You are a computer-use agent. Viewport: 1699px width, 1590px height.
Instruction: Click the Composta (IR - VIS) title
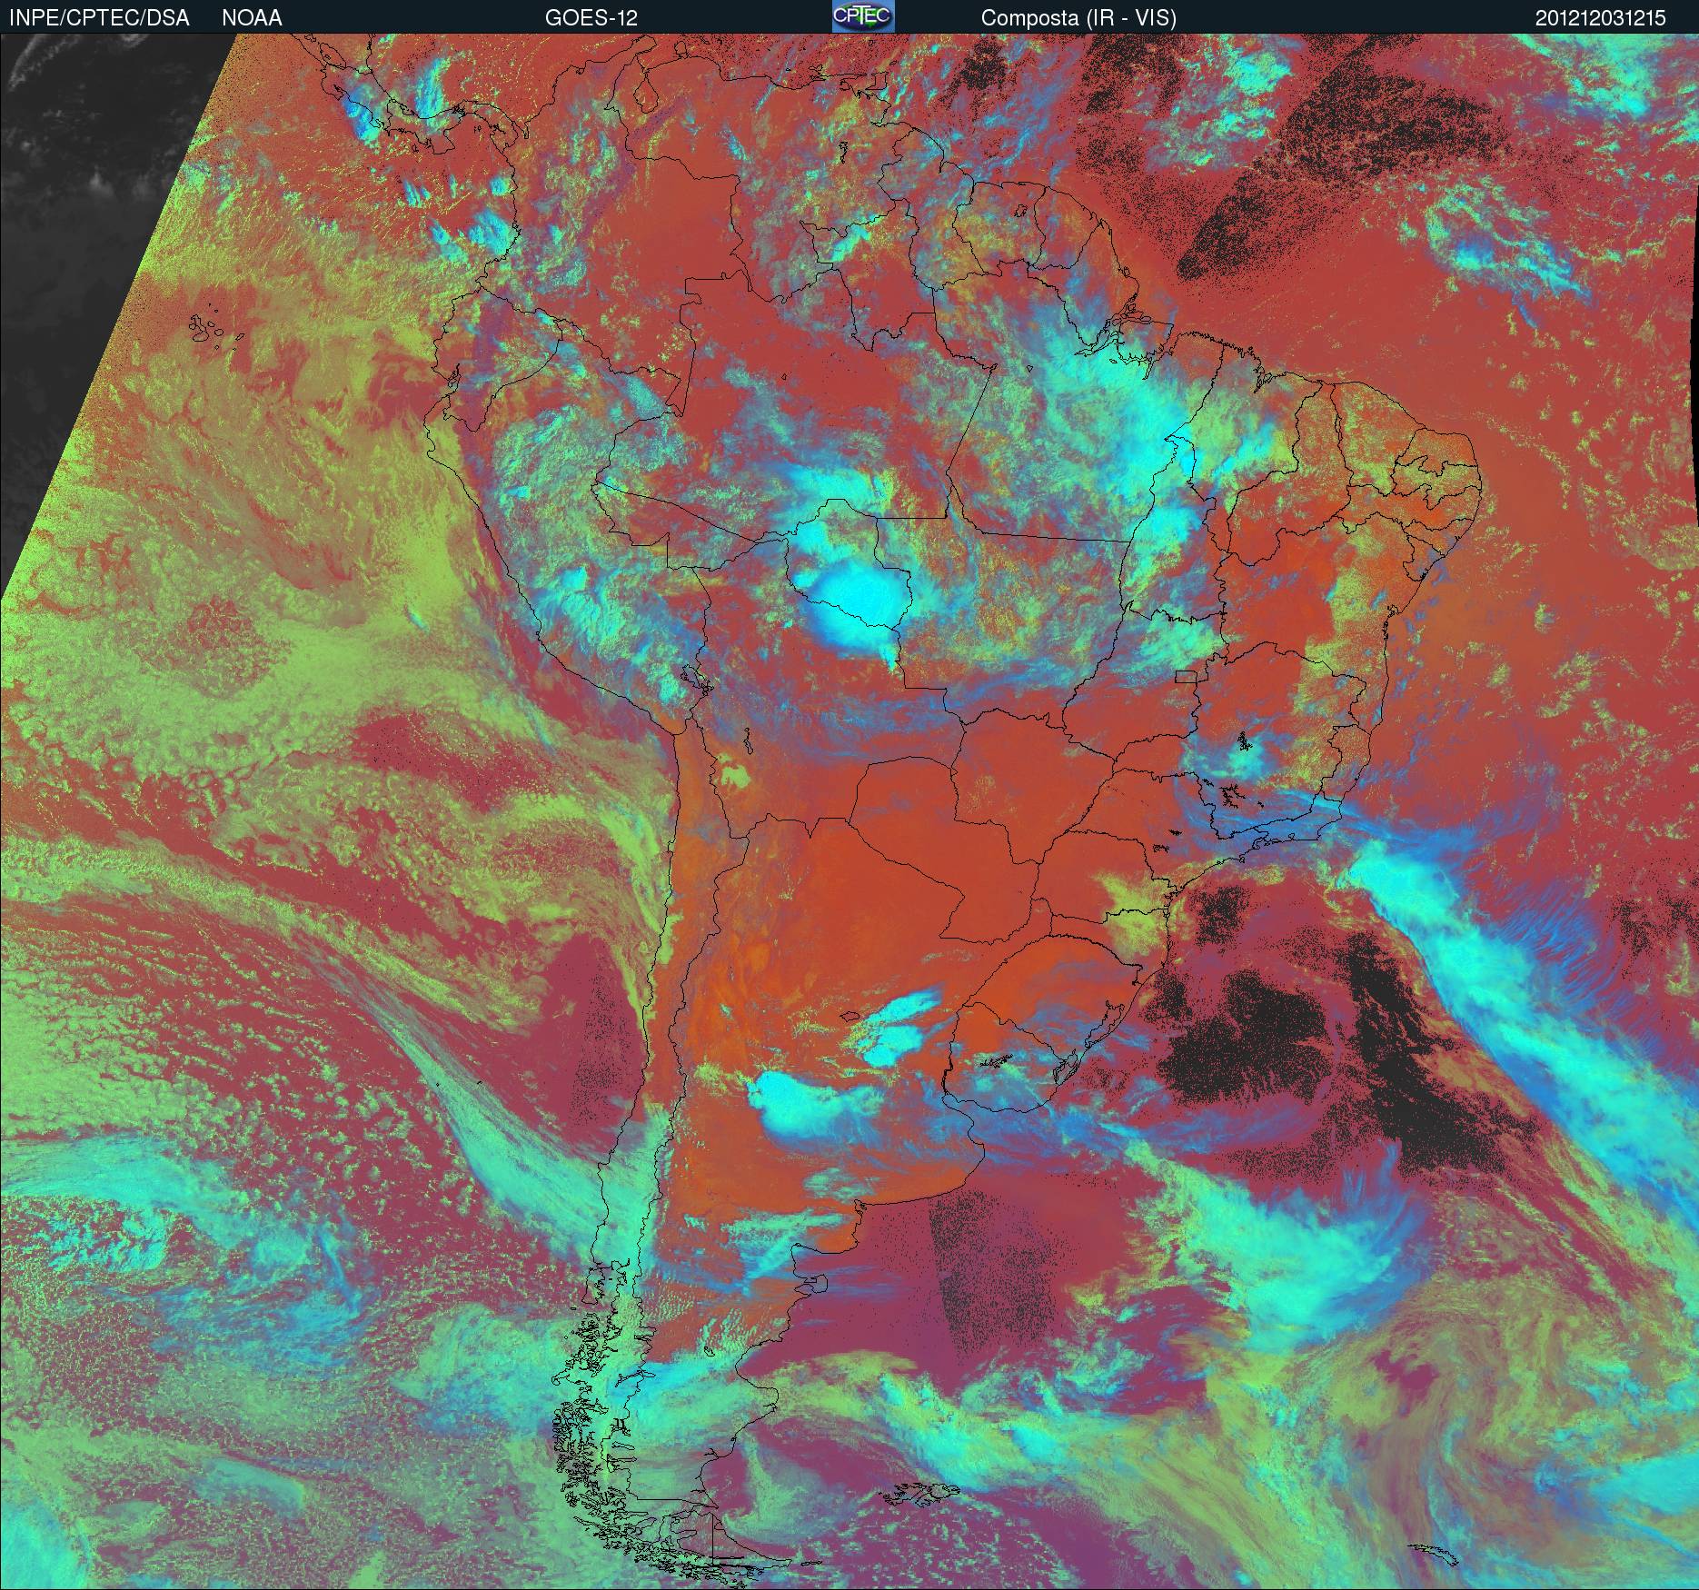[1078, 18]
